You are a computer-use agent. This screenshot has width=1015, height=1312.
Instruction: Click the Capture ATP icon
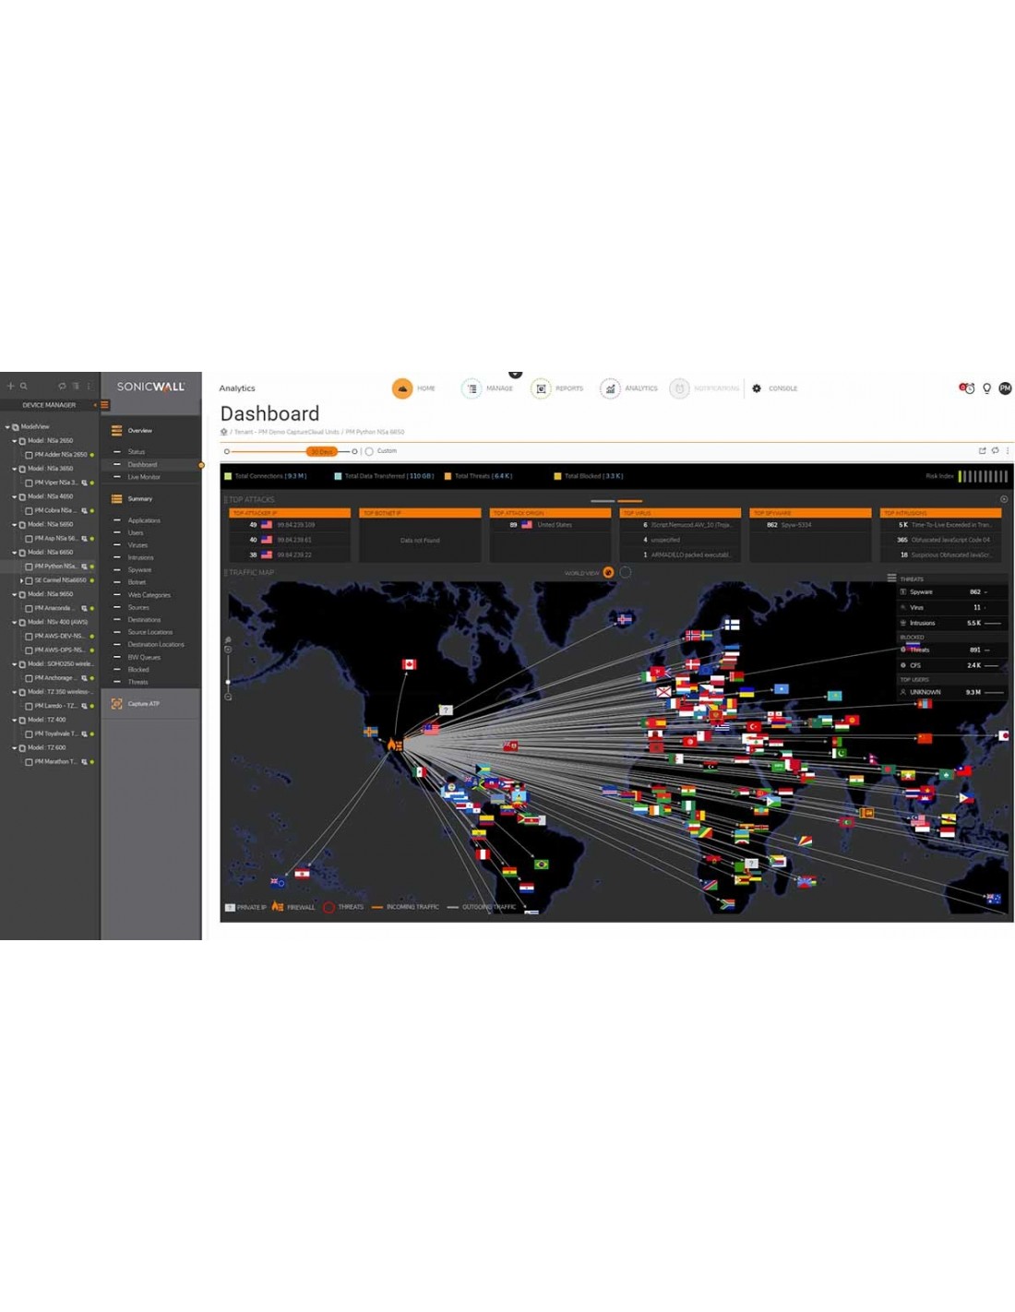[117, 704]
